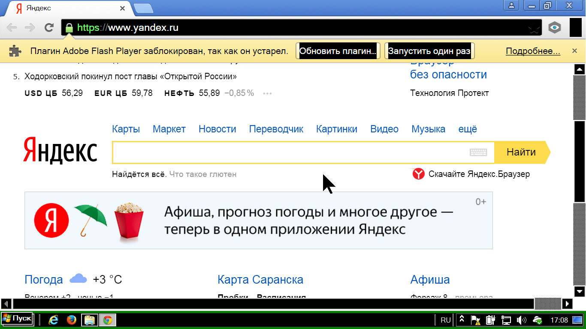Open the Карты service link

click(126, 129)
